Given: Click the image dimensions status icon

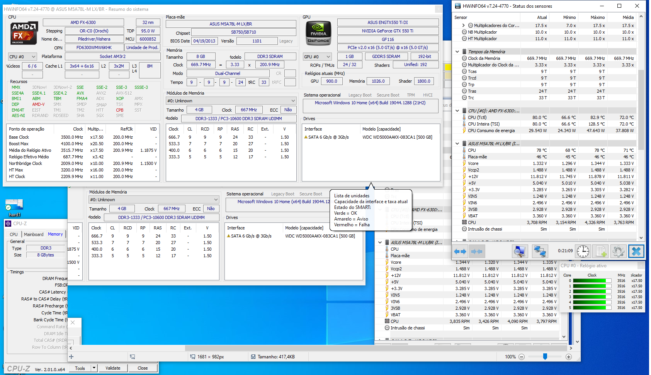Looking at the screenshot, I should tap(192, 356).
